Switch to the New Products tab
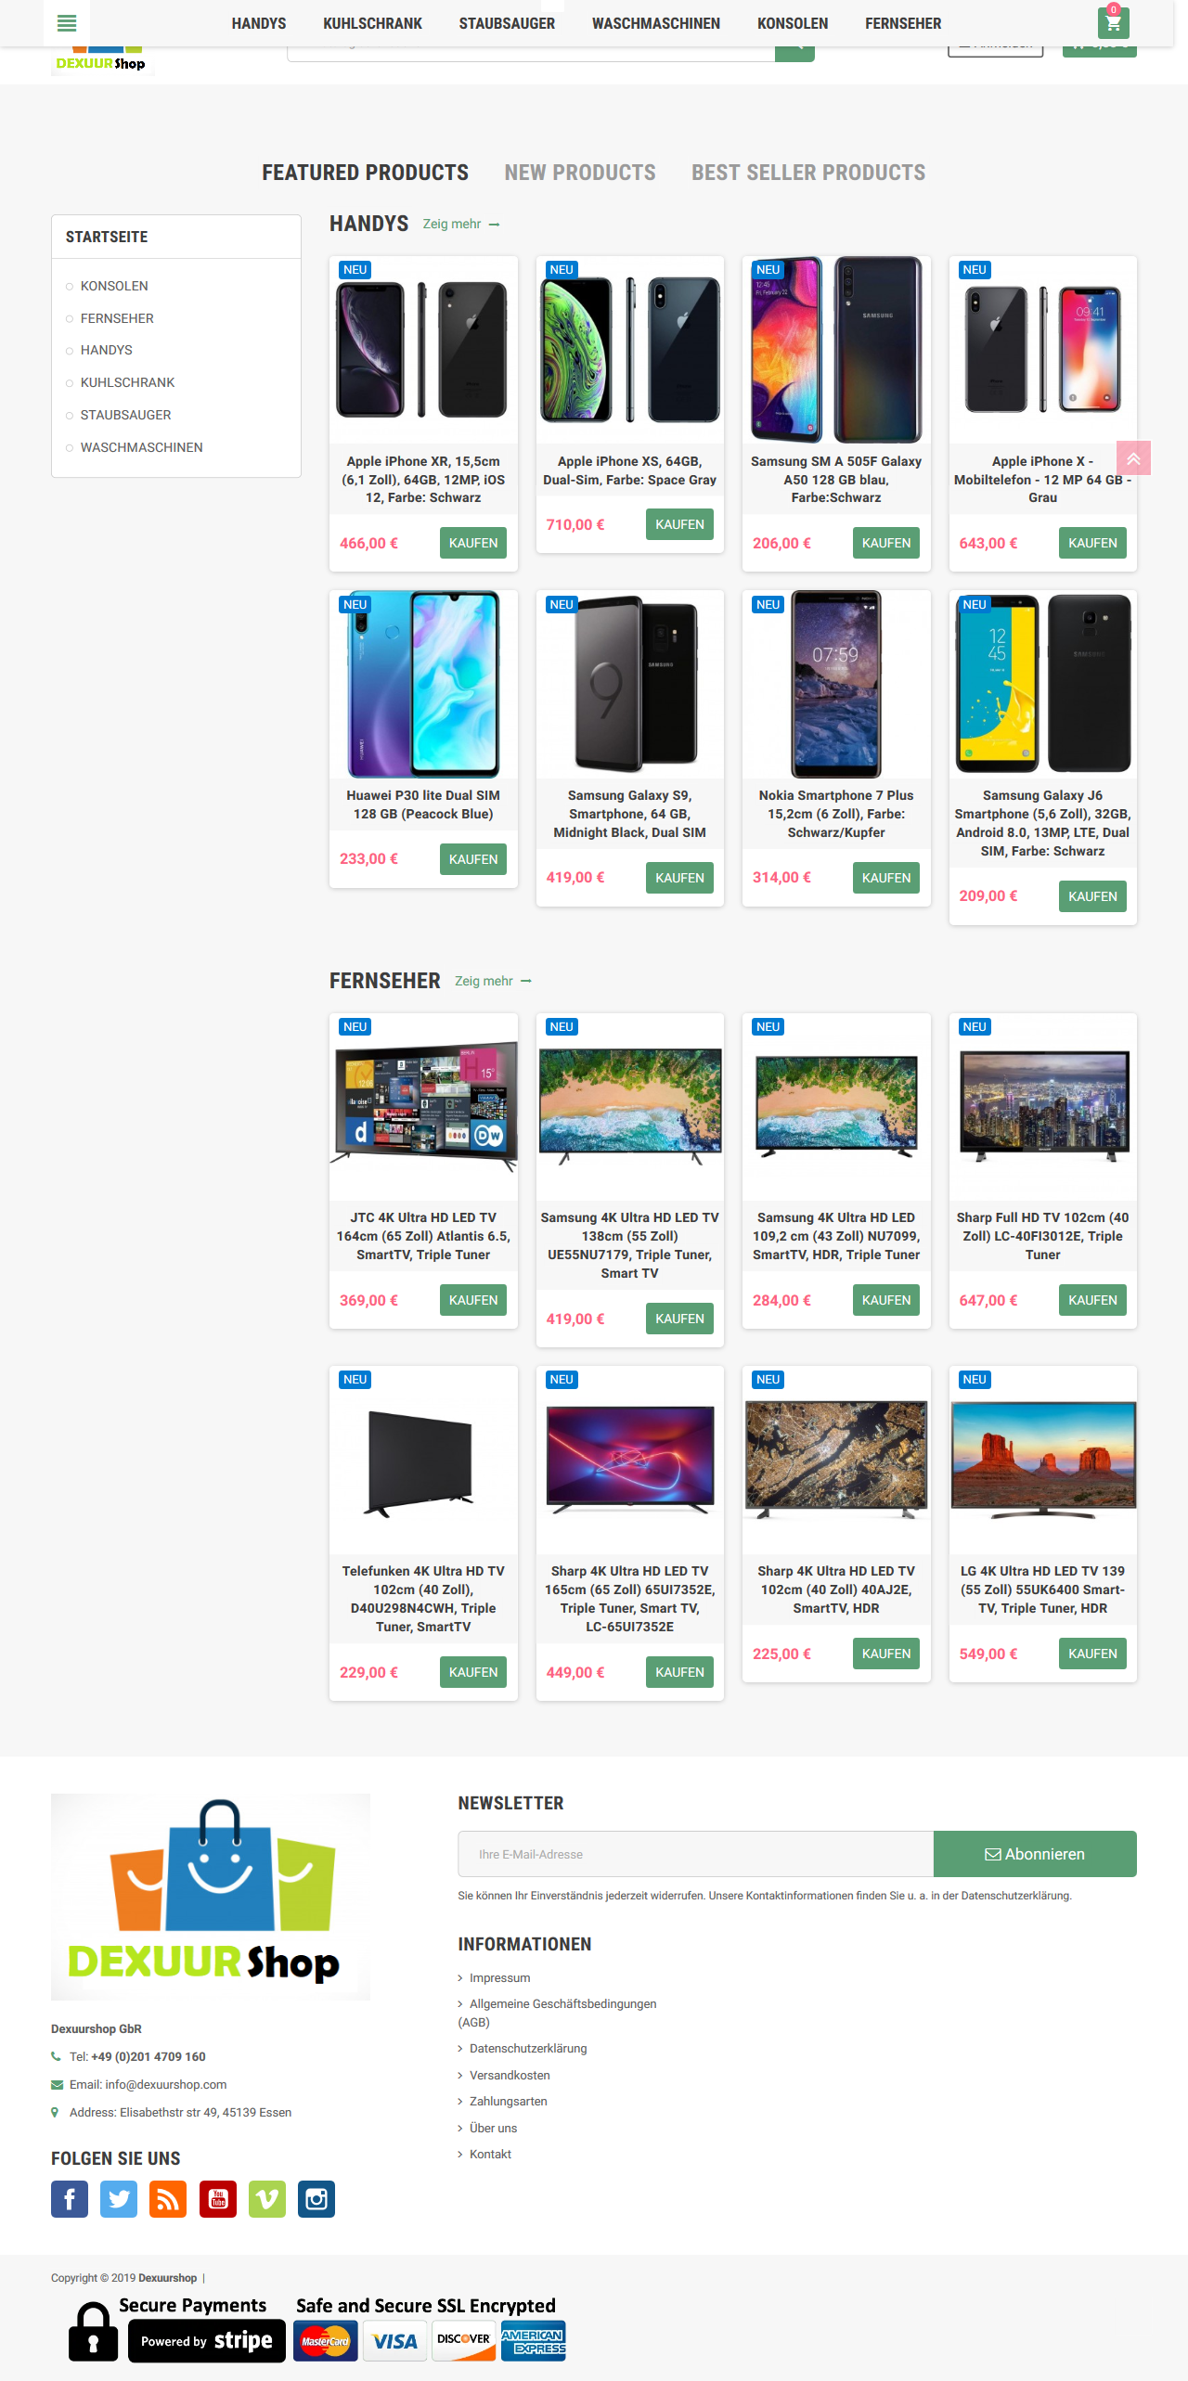 click(580, 173)
